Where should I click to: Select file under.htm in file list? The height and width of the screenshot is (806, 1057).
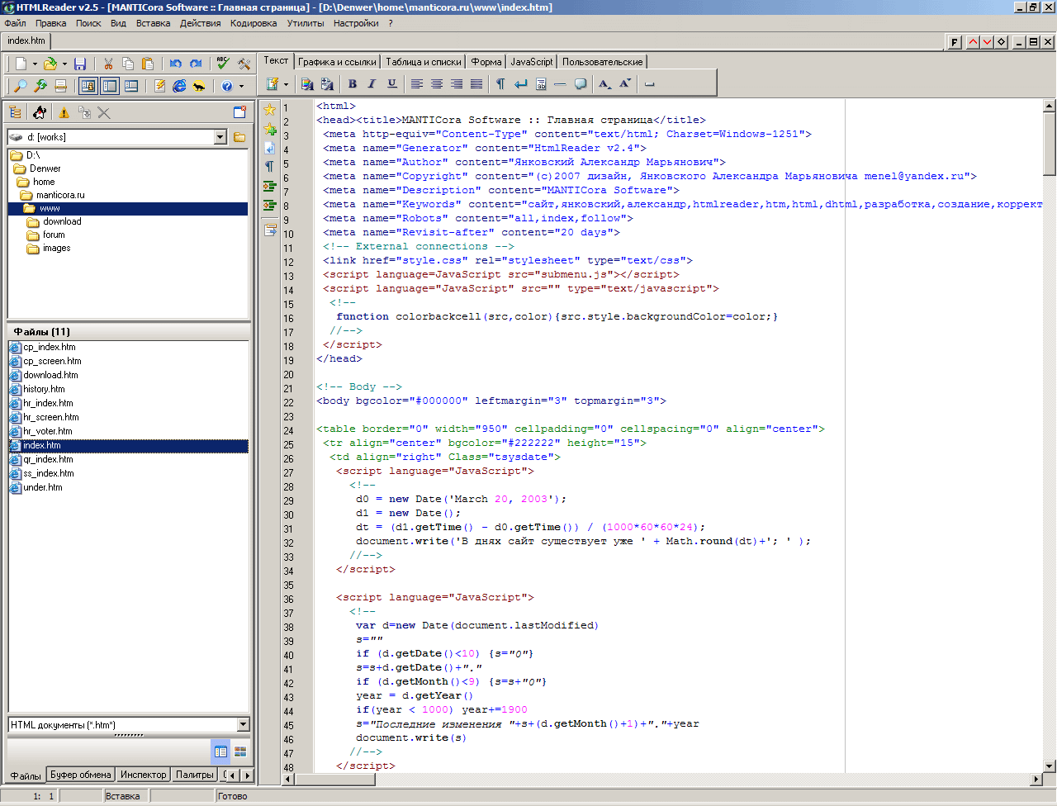tap(43, 487)
